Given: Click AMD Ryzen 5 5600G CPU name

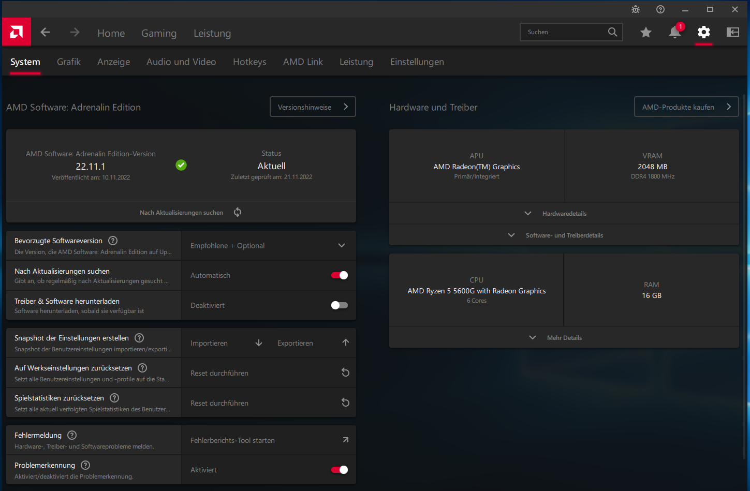Looking at the screenshot, I should coord(477,291).
